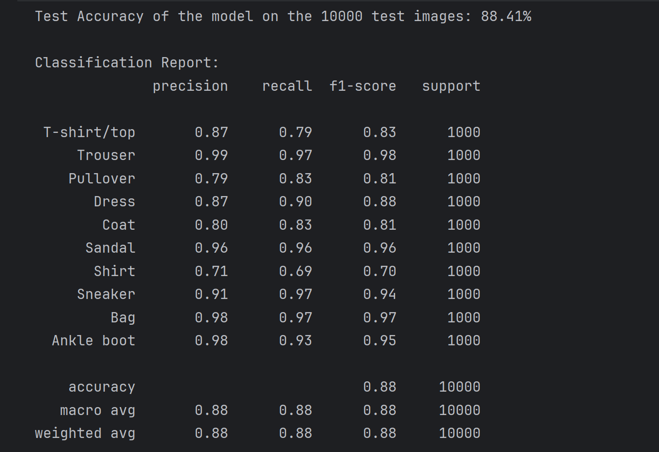Click the Coat row label
This screenshot has width=659, height=452.
click(x=119, y=225)
